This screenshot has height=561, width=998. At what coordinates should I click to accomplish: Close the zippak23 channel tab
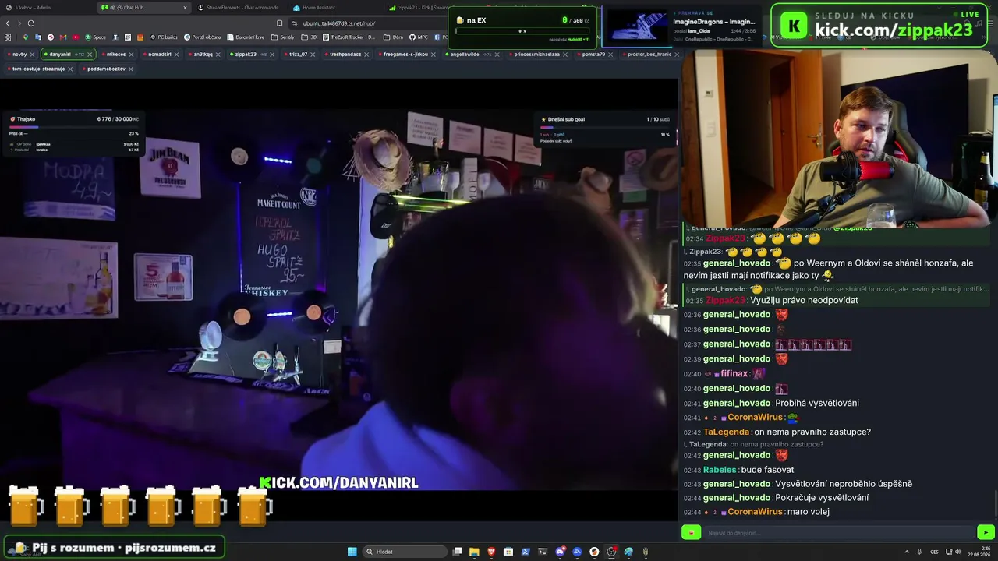[272, 55]
